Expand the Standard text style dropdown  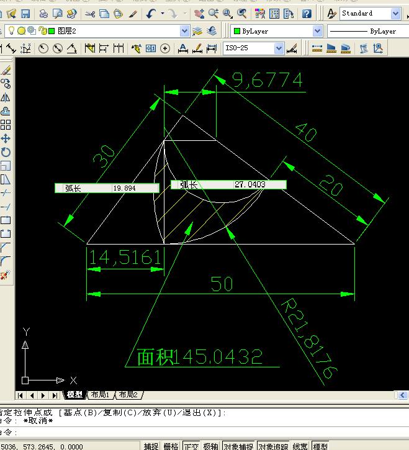pos(396,14)
